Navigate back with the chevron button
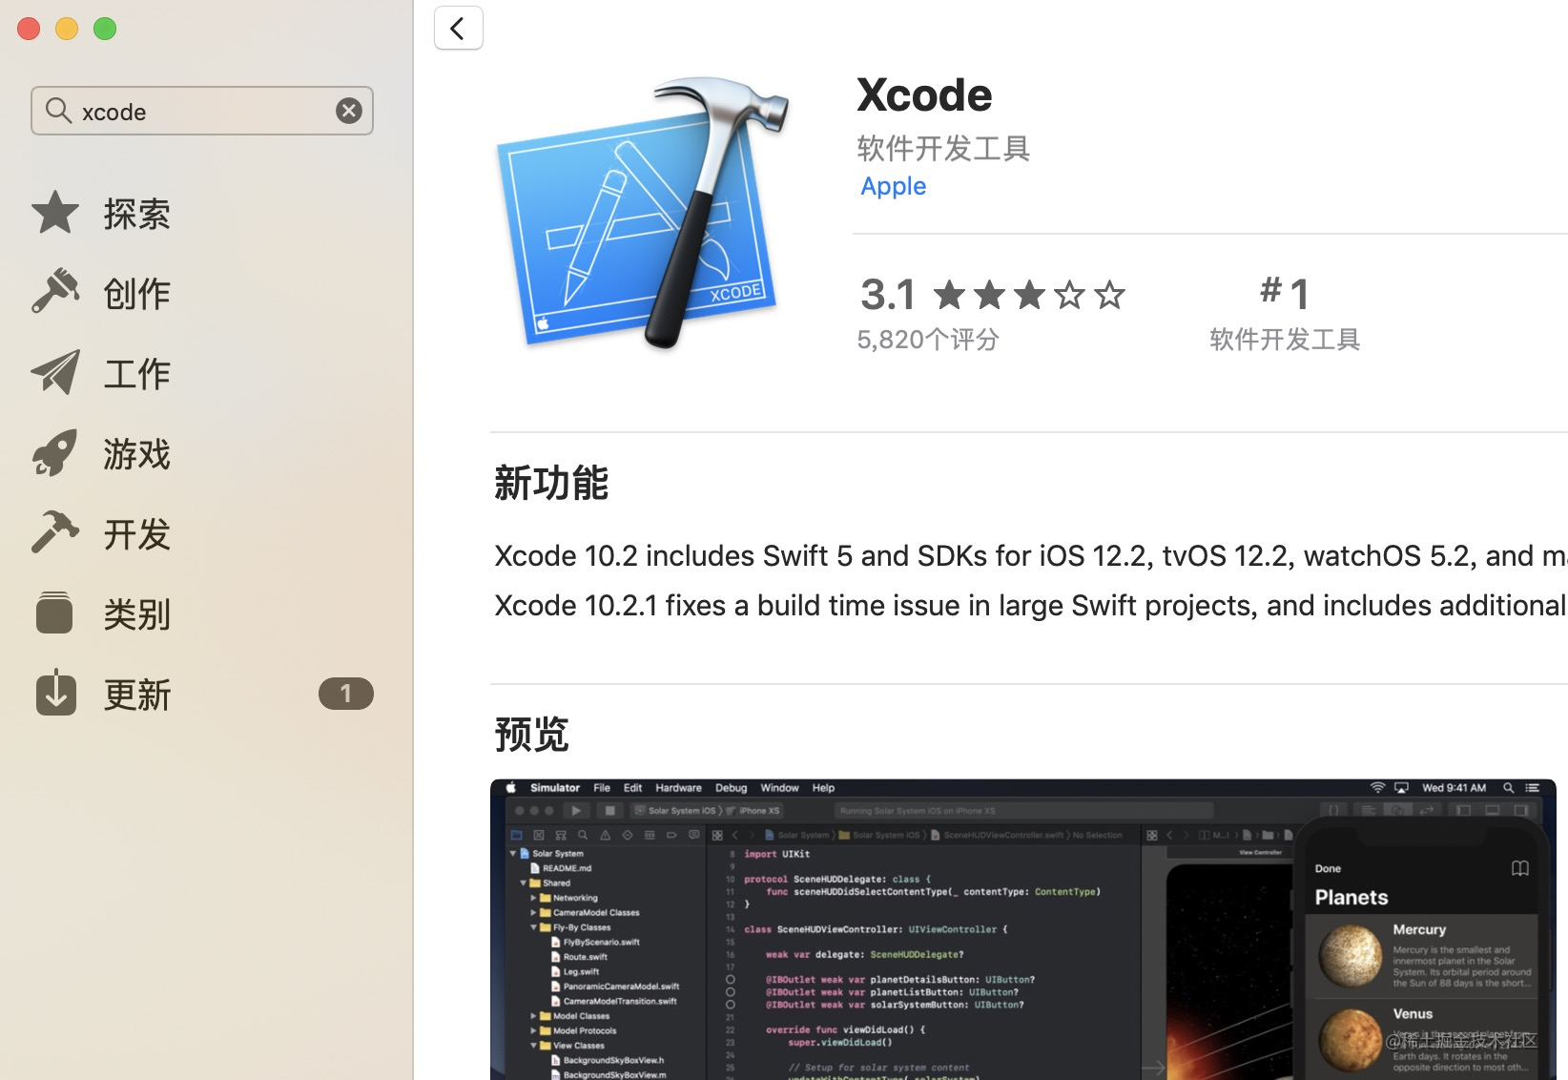The width and height of the screenshot is (1568, 1080). (458, 28)
